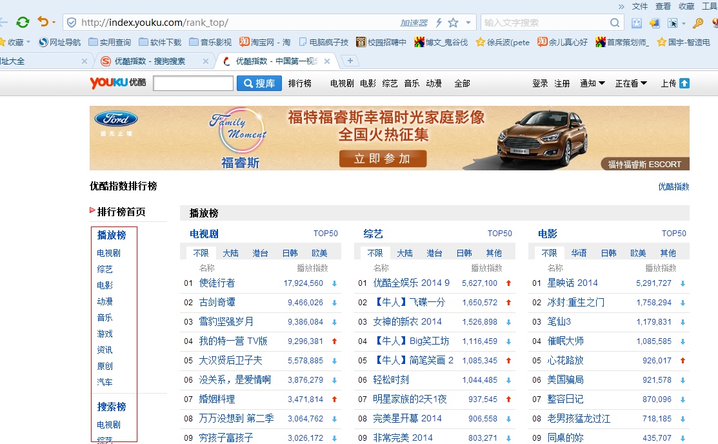Screen dimensions: 718x444
Task: Open a new browser tab with plus button
Action: pyautogui.click(x=350, y=61)
